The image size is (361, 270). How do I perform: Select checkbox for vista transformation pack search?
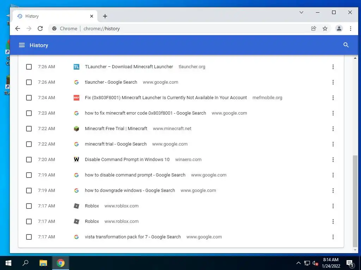[29, 237]
